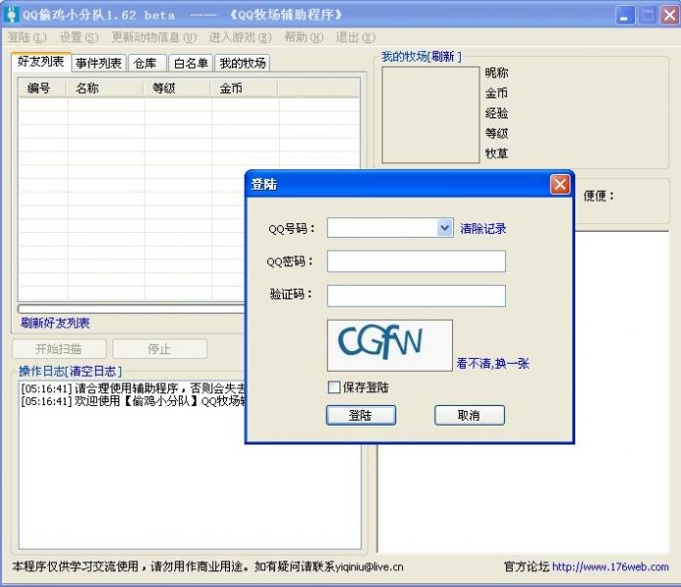The width and height of the screenshot is (681, 587).
Task: Click the 编号 column header
Action: (43, 88)
